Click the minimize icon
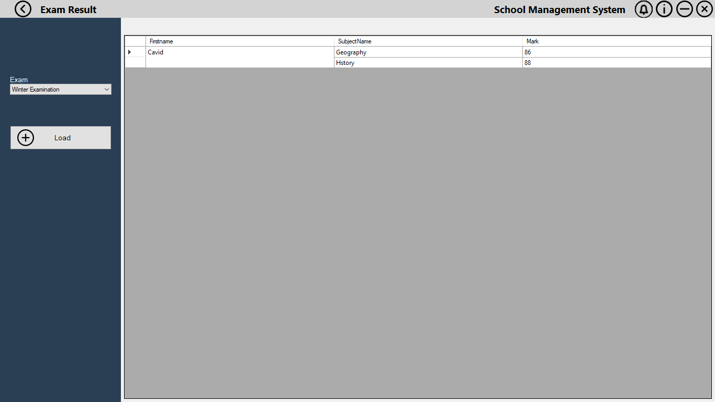 coord(684,9)
